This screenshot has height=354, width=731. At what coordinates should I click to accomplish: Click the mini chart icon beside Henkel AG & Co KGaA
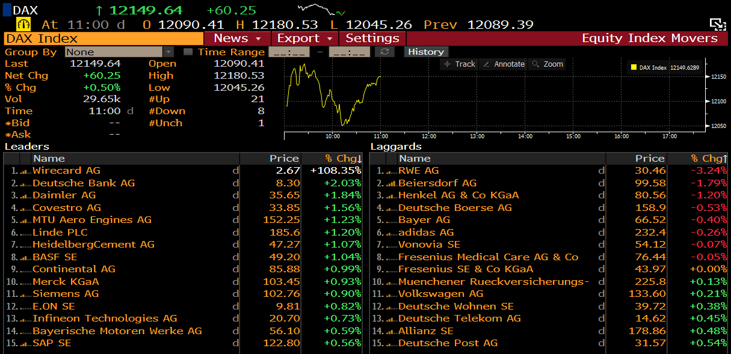[391, 195]
